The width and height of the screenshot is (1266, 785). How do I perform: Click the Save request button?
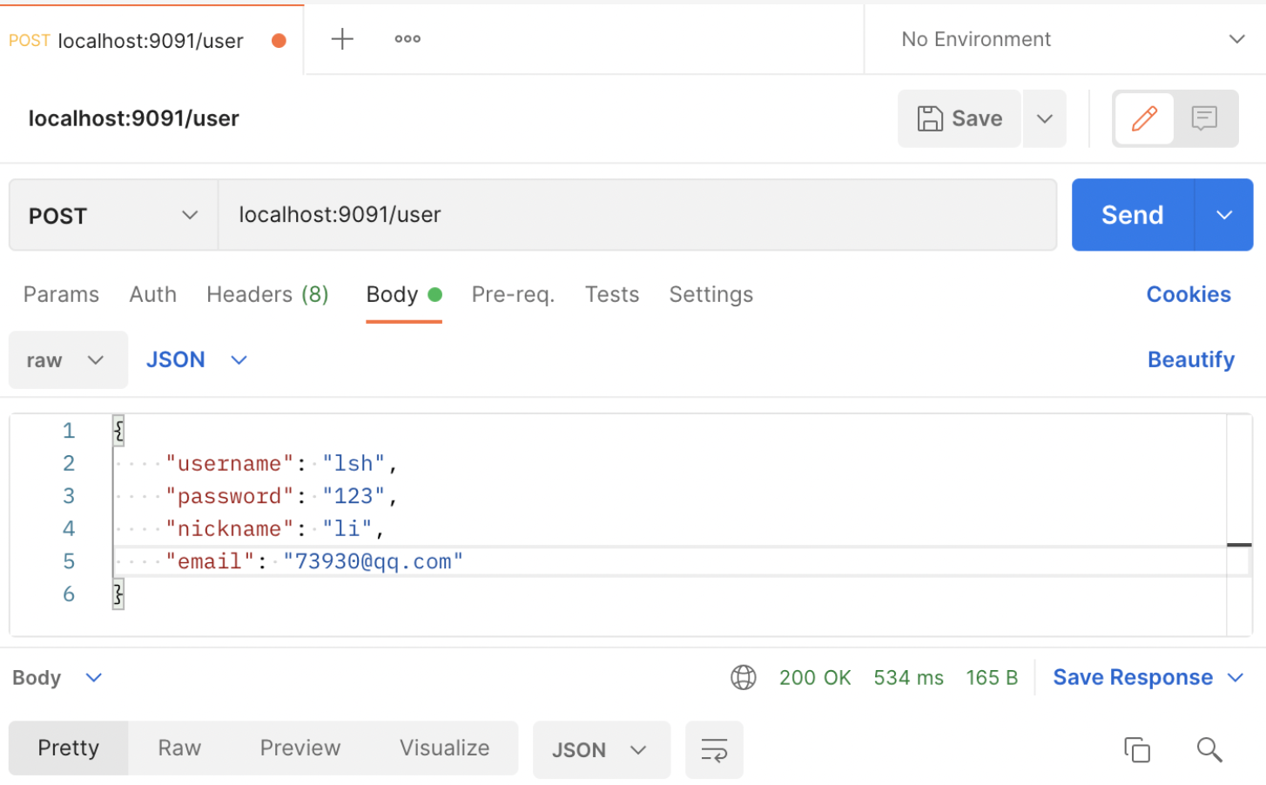point(960,118)
